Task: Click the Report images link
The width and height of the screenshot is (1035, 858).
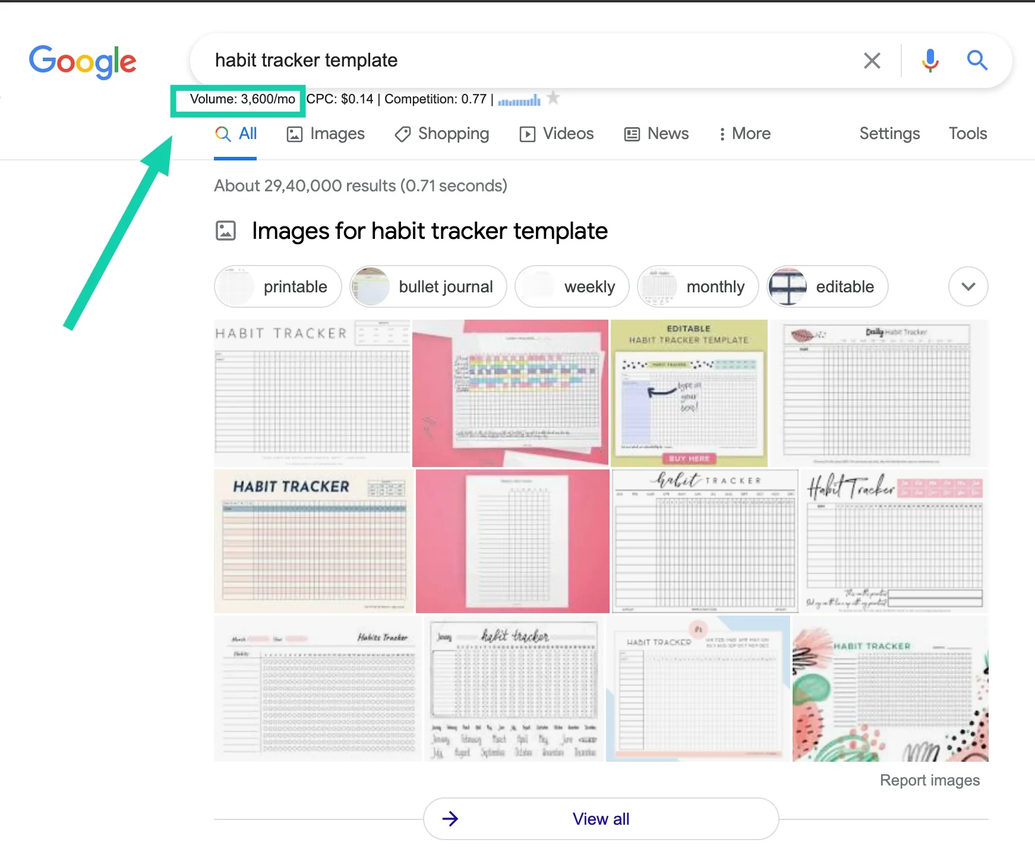Action: [929, 780]
